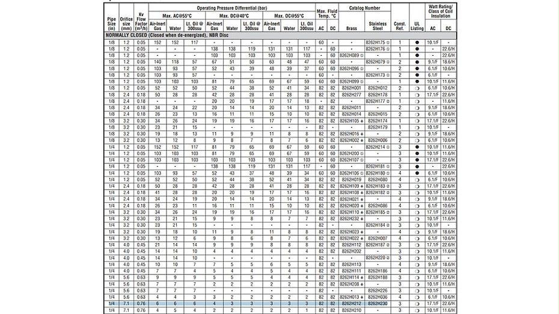Click the filled UL Listing dot for 8262H175
This screenshot has height=314, width=559.
pos(416,42)
